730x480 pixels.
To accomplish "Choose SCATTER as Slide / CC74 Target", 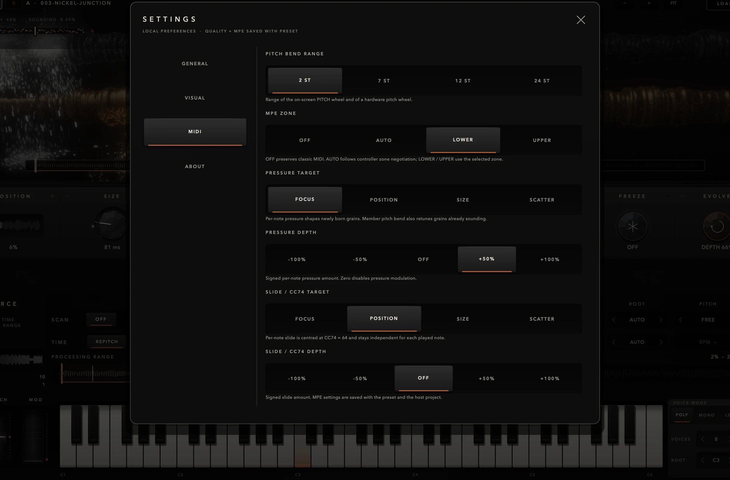I will tap(542, 319).
